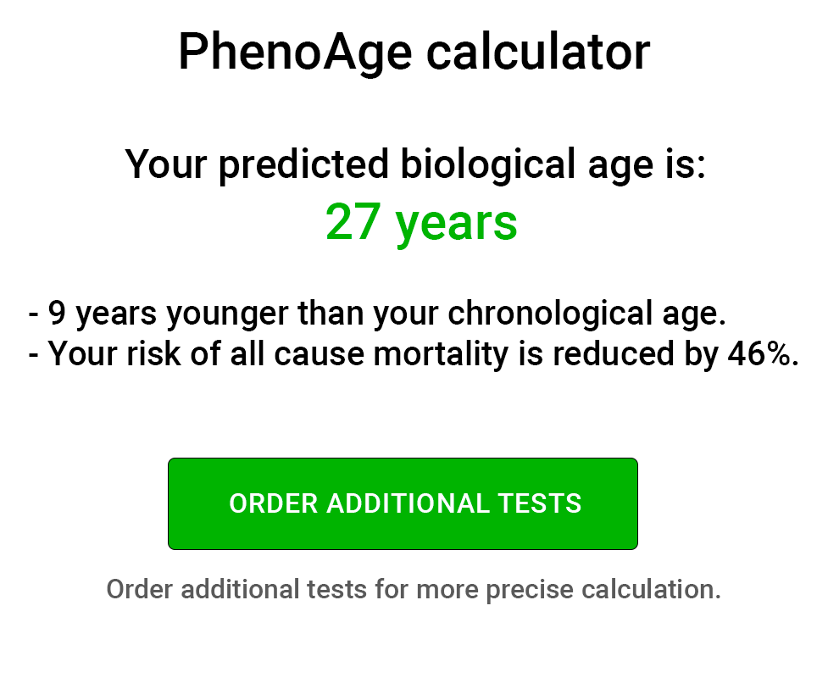Click the word 'predicted' in the heading
Screen dimensions: 828x678
click(x=303, y=164)
